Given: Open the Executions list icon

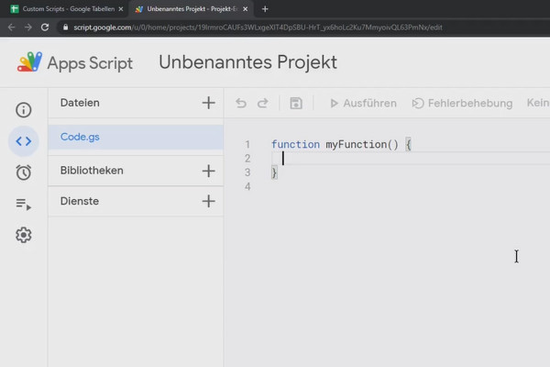Looking at the screenshot, I should coord(24,204).
